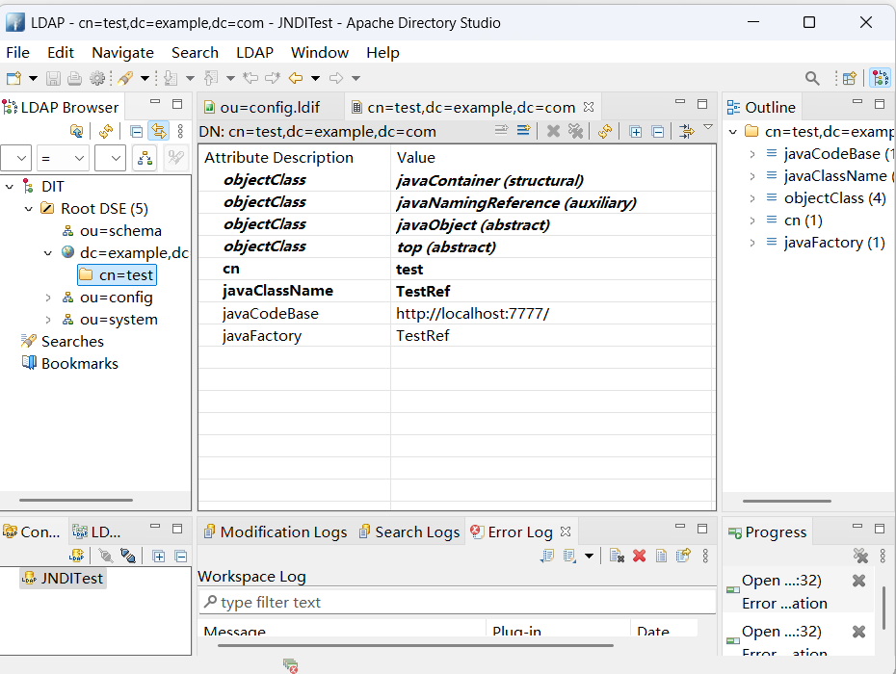Collapse all in LDAP Browser toolbar

[137, 131]
